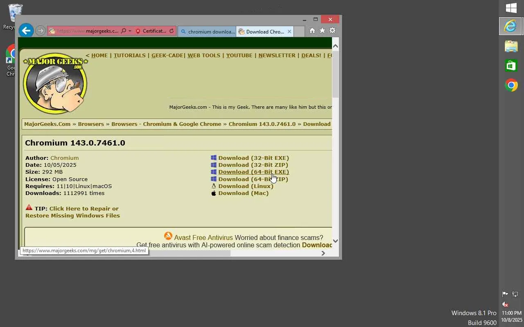Click the Chromium author link

pos(64,158)
